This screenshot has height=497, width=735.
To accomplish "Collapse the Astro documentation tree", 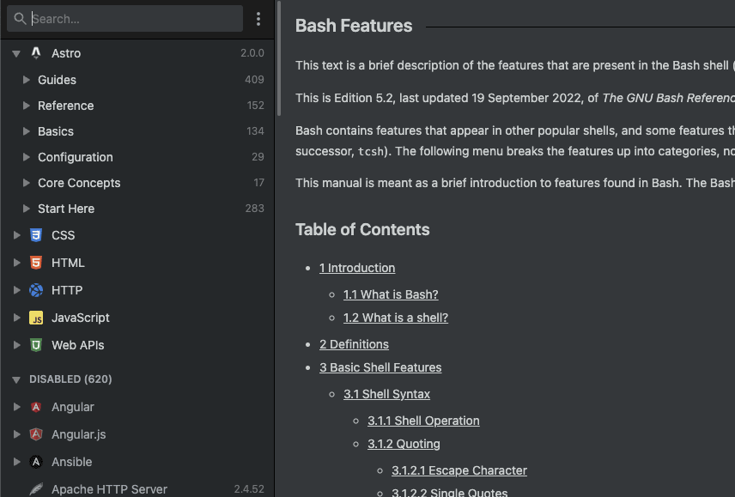I will click(16, 53).
